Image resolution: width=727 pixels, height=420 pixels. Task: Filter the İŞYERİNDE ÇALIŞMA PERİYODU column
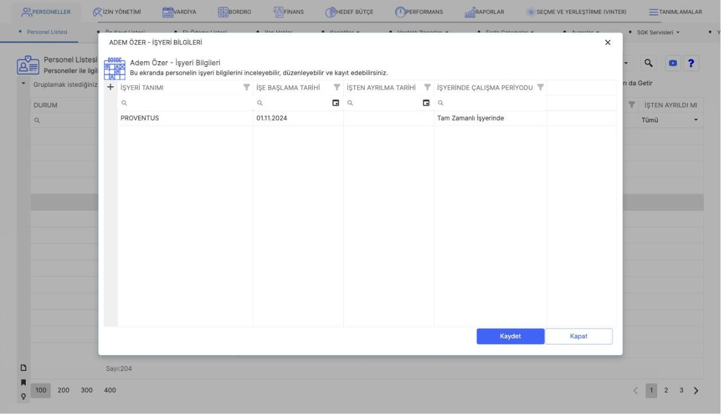539,87
